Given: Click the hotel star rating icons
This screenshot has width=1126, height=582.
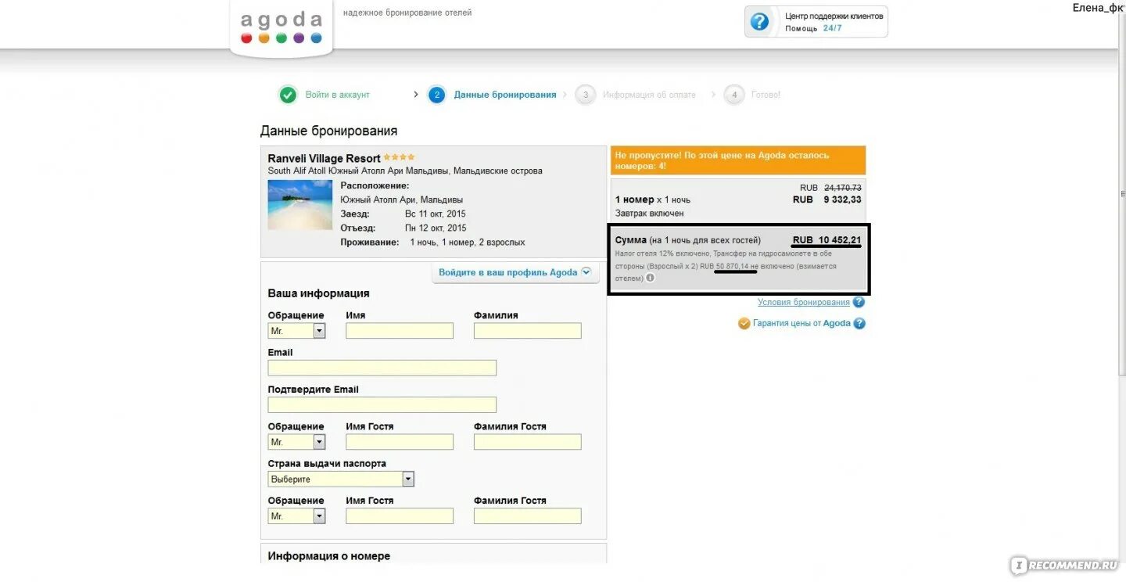Looking at the screenshot, I should tap(400, 157).
